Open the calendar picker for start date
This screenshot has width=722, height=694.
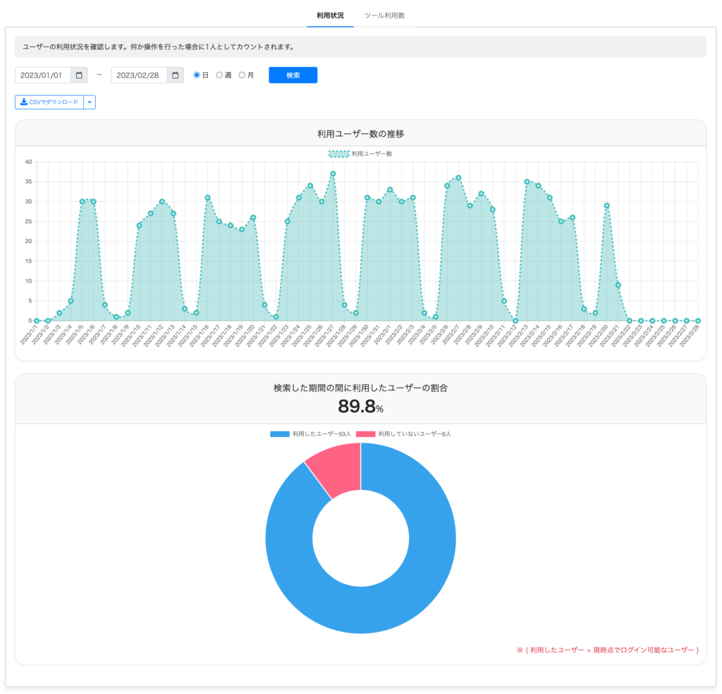[79, 75]
